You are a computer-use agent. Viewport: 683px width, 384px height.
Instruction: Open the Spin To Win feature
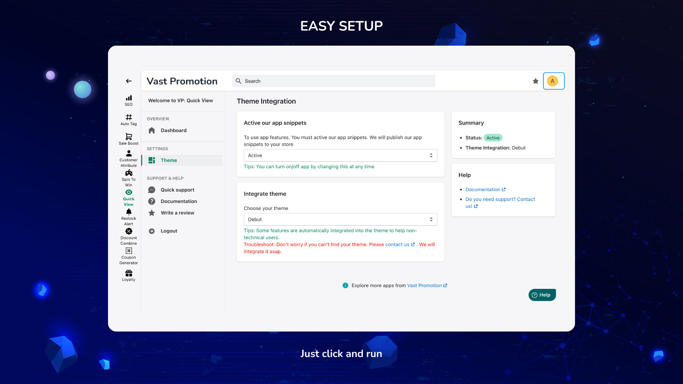coord(128,178)
